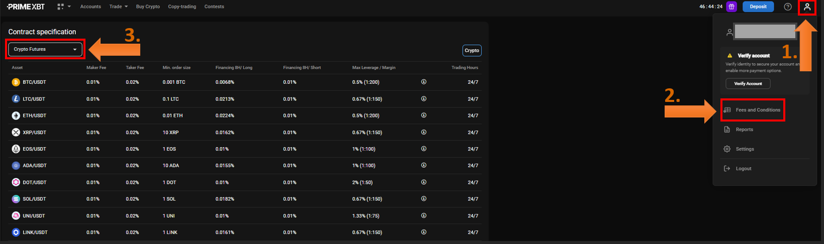824x244 pixels.
Task: Click the blue Deposit button
Action: [x=758, y=7]
